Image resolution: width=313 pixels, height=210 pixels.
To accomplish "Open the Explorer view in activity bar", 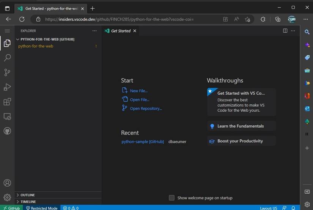I will [7, 43].
